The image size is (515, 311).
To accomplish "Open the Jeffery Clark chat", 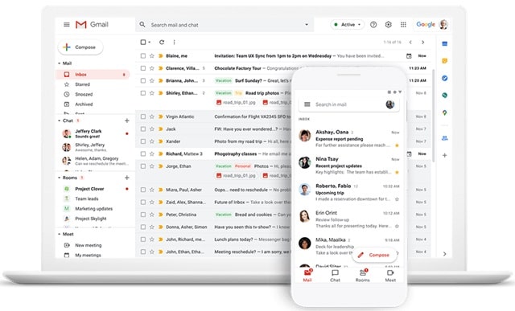I will 95,133.
